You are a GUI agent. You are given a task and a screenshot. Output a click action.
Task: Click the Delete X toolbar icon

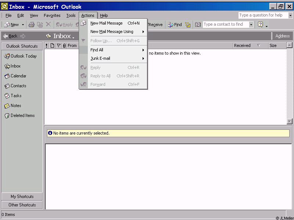(48, 24)
